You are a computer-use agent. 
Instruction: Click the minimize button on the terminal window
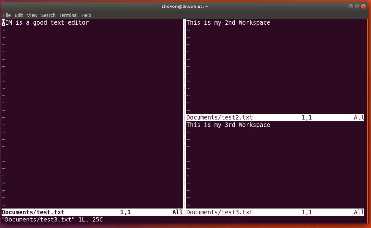tap(350, 6)
